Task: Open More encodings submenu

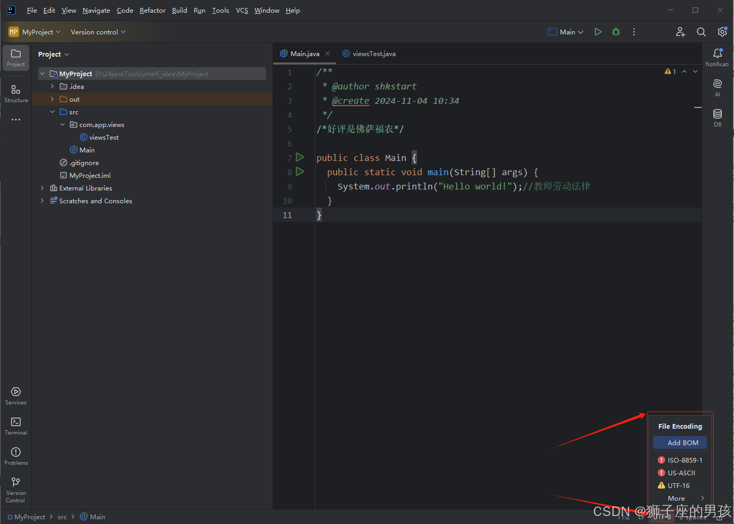Action: pos(681,498)
